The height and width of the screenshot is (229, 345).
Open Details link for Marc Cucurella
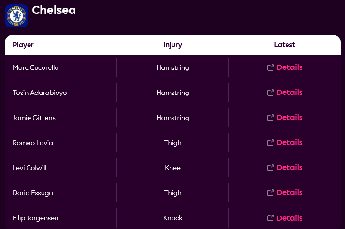click(x=289, y=67)
